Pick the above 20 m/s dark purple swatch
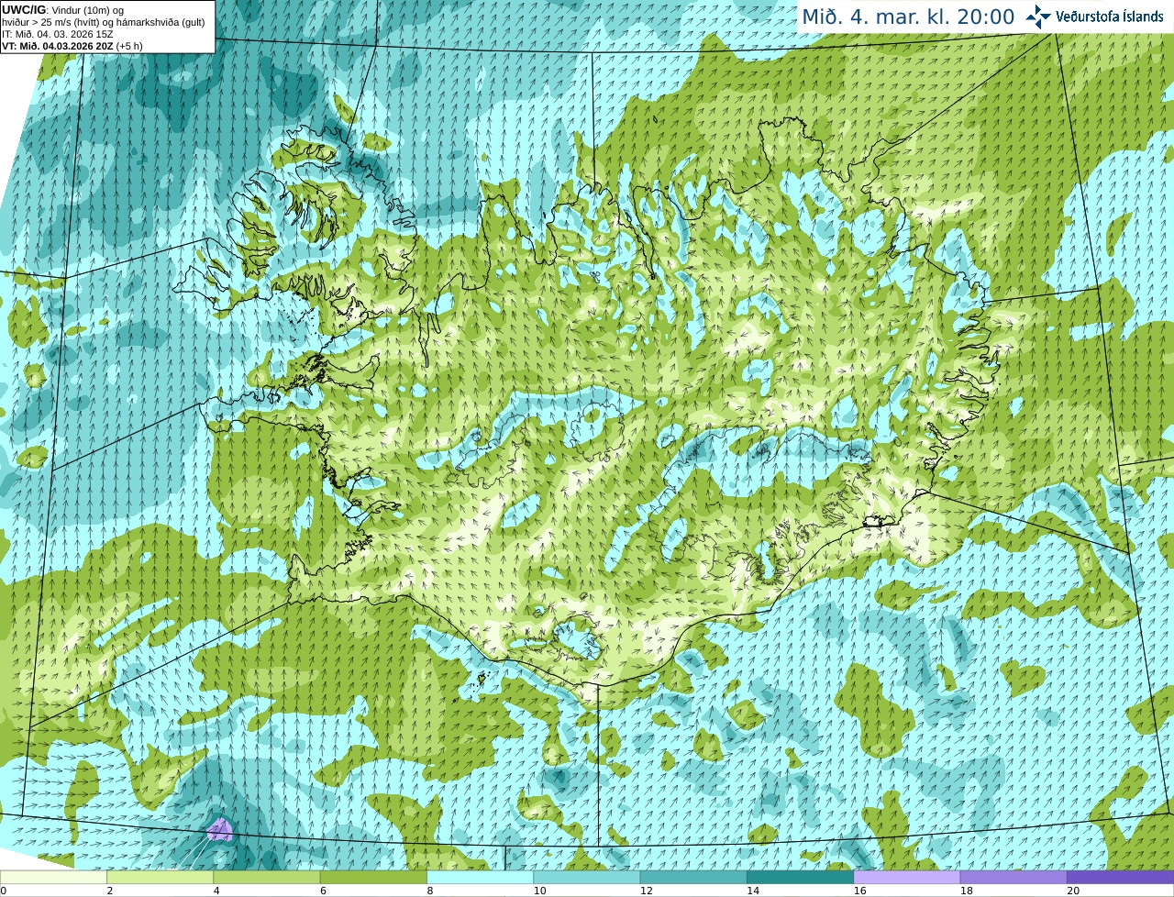This screenshot has width=1174, height=897. [1120, 877]
